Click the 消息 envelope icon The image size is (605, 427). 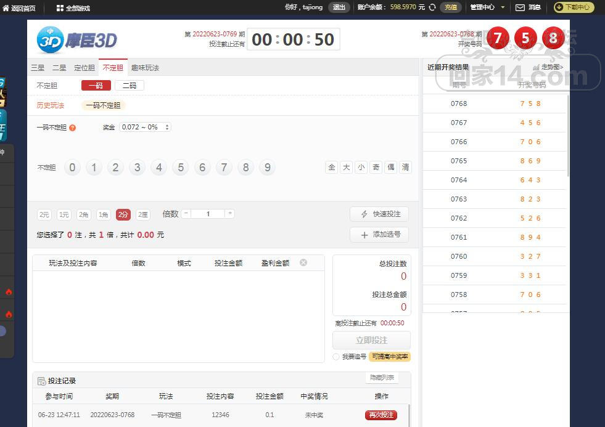[520, 7]
